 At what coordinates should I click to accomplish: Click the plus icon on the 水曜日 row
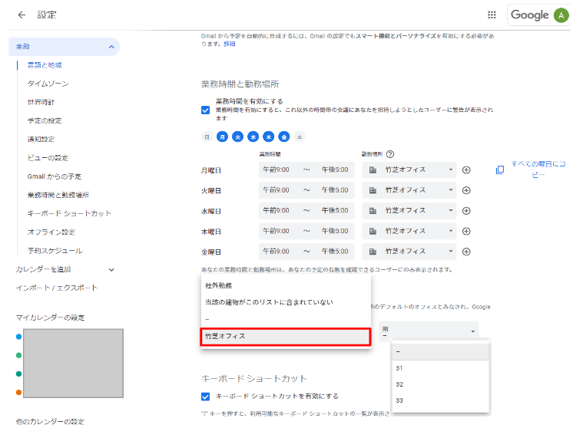(x=466, y=210)
